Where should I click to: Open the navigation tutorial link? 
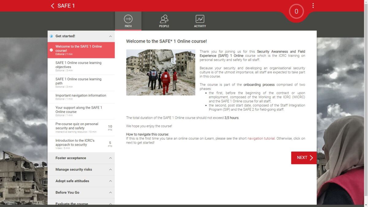click(261, 139)
